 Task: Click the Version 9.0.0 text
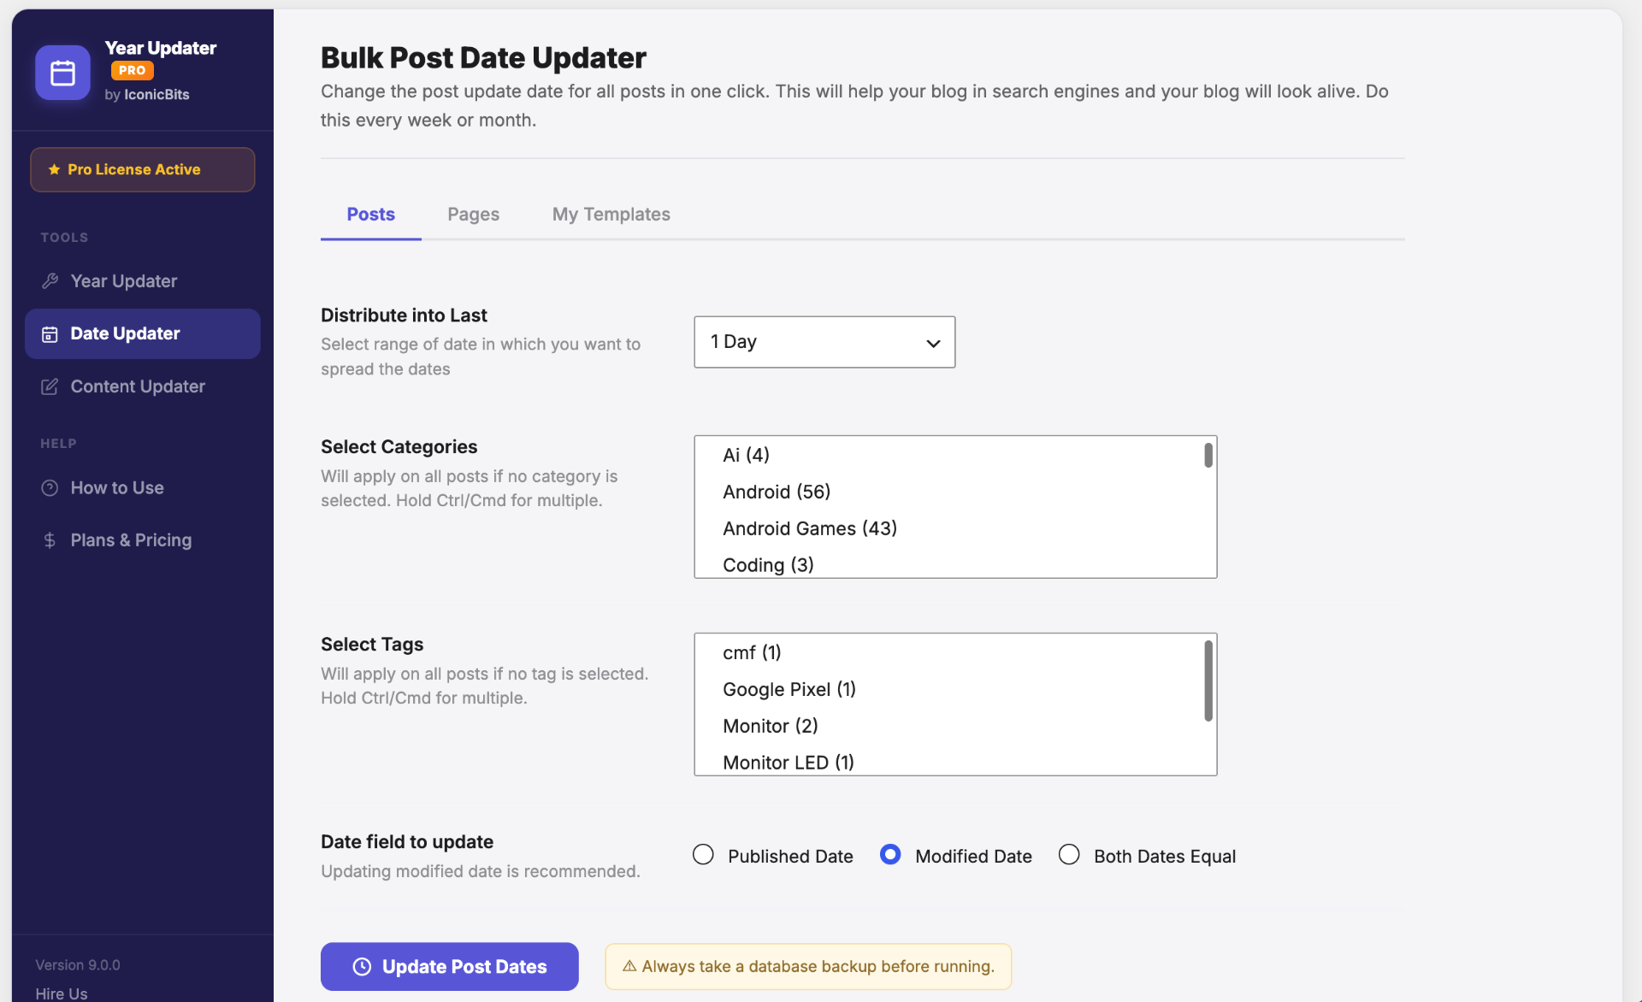(78, 965)
